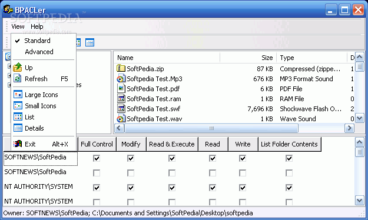The image size is (368, 220).
Task: Click the file list scroll up arrow
Action: [x=360, y=57]
